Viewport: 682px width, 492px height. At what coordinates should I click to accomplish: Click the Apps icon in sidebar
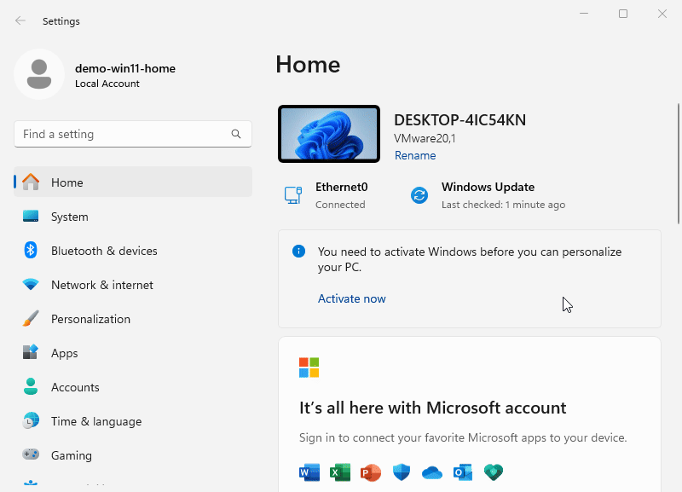(x=31, y=352)
